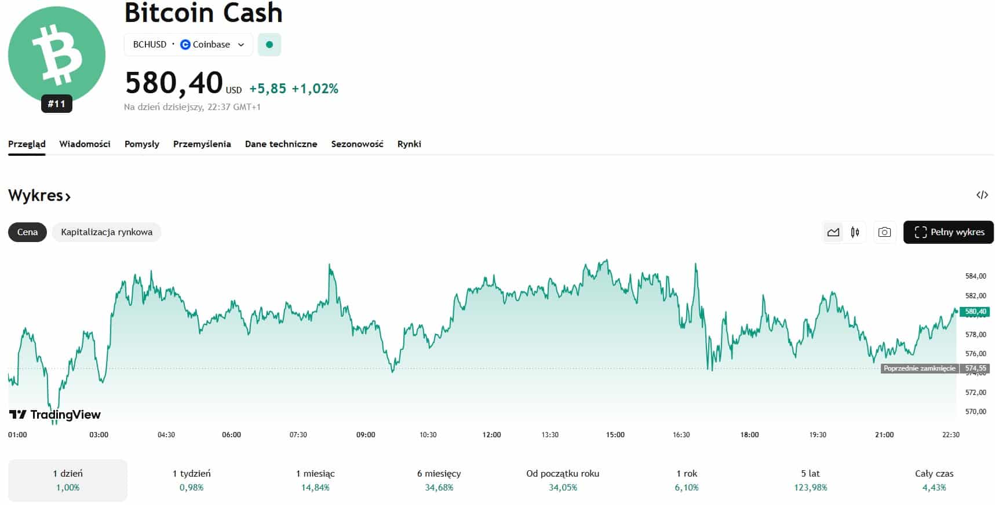The width and height of the screenshot is (995, 505).
Task: Click the TradingView logo on chart
Action: pyautogui.click(x=55, y=415)
